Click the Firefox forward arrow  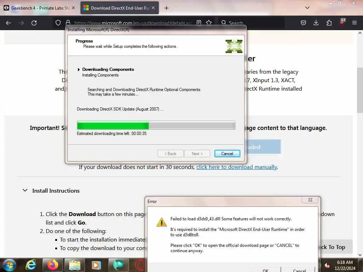click(21, 23)
